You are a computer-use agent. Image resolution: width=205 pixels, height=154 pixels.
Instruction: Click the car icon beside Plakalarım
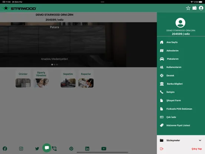click(x=162, y=59)
